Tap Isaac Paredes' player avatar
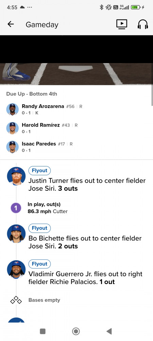 coord(12,147)
